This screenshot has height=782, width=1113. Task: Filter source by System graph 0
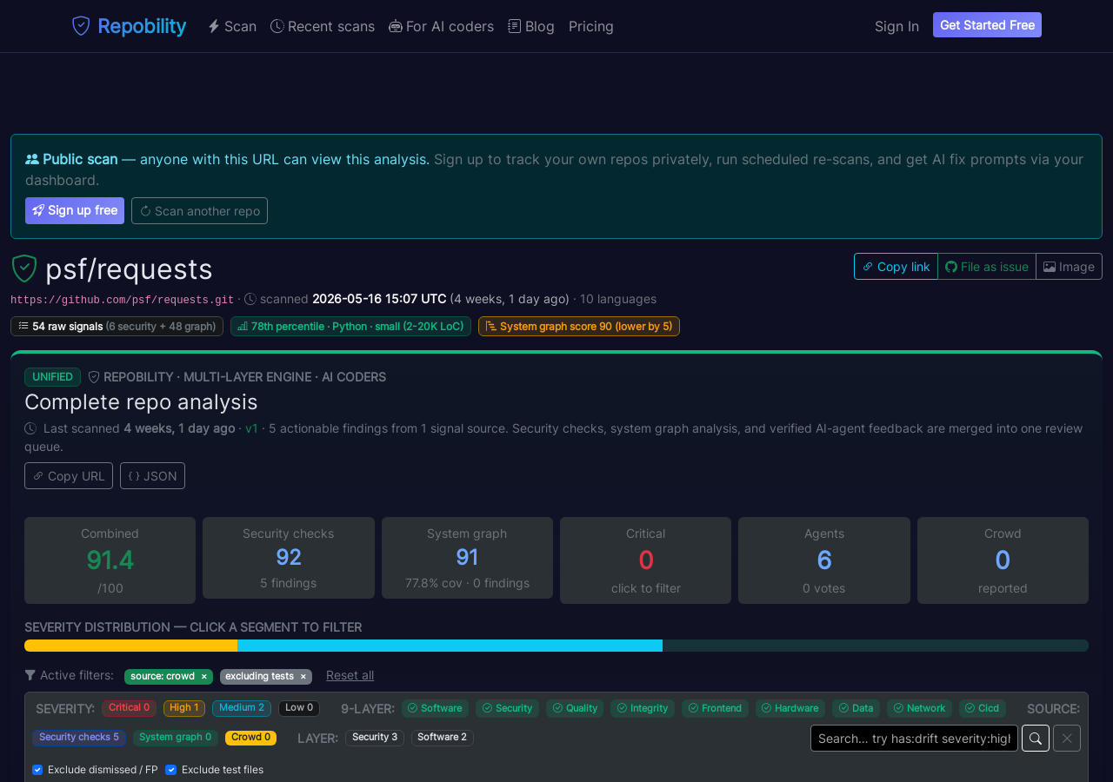point(176,738)
